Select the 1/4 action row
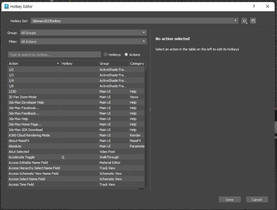277x210 pixels. coord(76,81)
